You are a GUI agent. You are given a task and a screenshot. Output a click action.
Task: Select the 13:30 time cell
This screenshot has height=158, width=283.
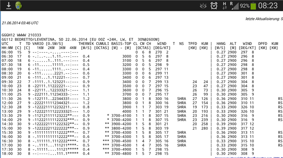7,116
